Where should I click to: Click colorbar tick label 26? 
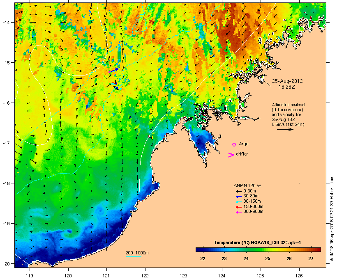point(289,258)
